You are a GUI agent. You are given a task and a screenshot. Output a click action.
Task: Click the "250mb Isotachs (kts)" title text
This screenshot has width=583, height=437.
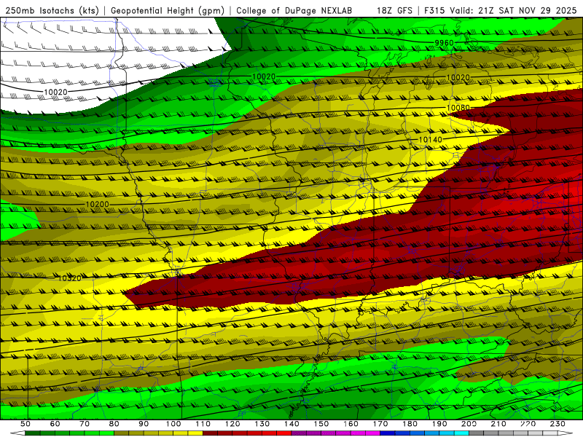52,11
